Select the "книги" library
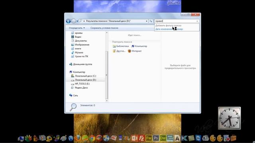The height and width of the screenshot is (143, 255). click(76, 48)
